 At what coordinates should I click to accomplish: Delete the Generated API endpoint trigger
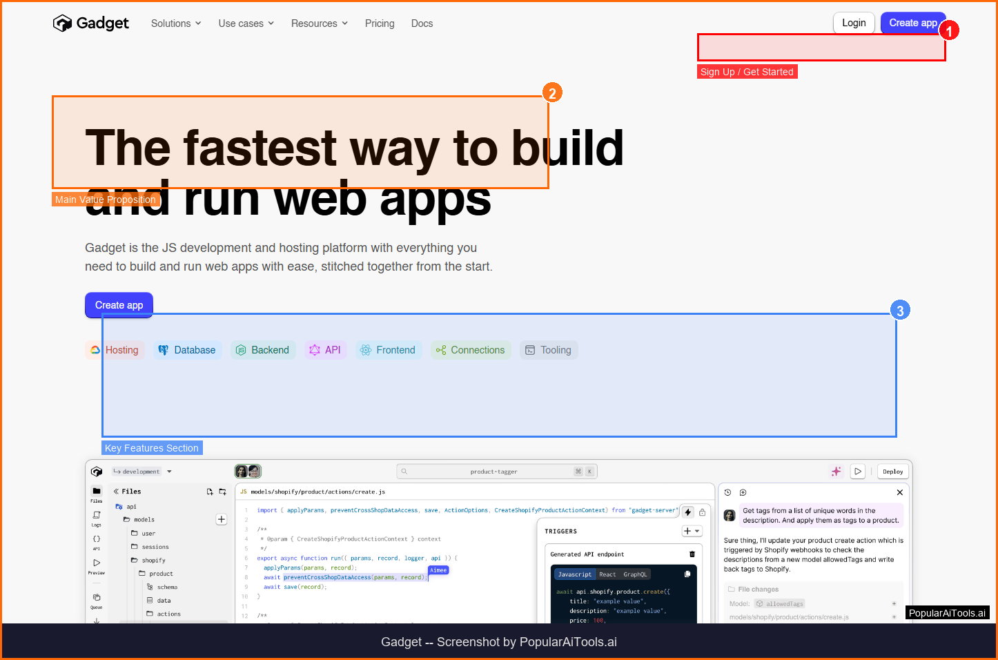[692, 554]
